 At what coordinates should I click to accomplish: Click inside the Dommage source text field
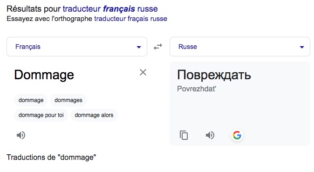tap(74, 75)
